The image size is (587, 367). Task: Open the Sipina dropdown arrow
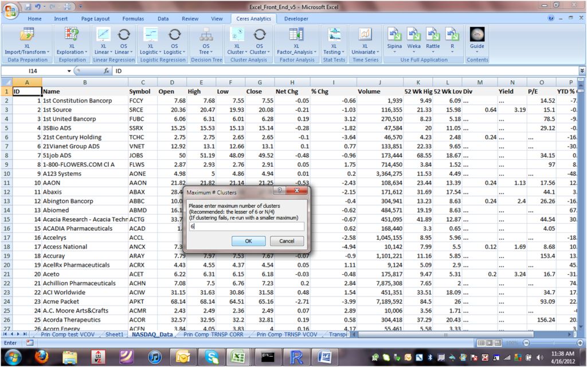394,52
